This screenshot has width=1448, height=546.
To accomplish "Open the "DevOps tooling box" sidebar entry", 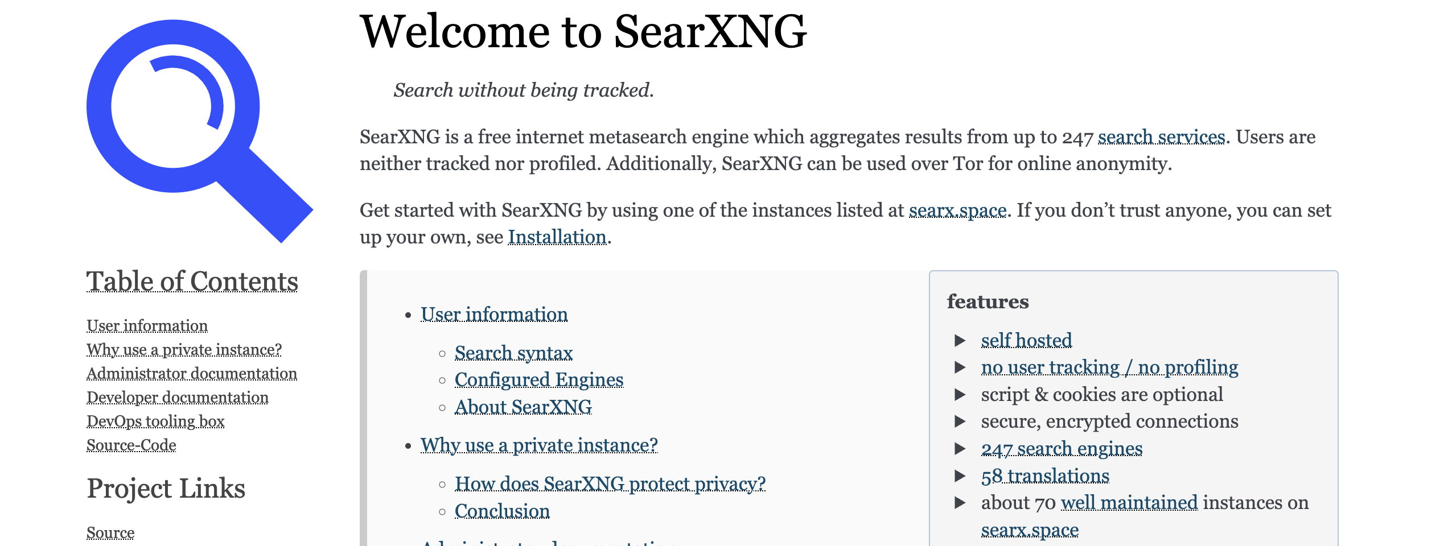I will tap(155, 422).
